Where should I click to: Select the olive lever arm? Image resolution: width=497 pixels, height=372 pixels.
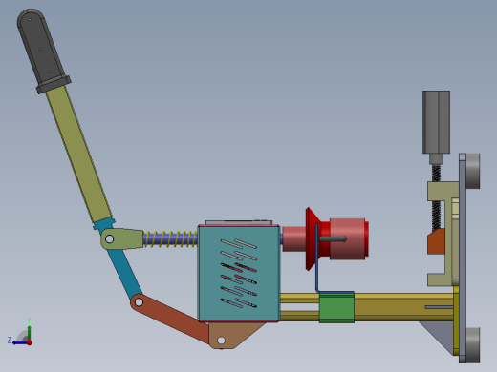79,154
